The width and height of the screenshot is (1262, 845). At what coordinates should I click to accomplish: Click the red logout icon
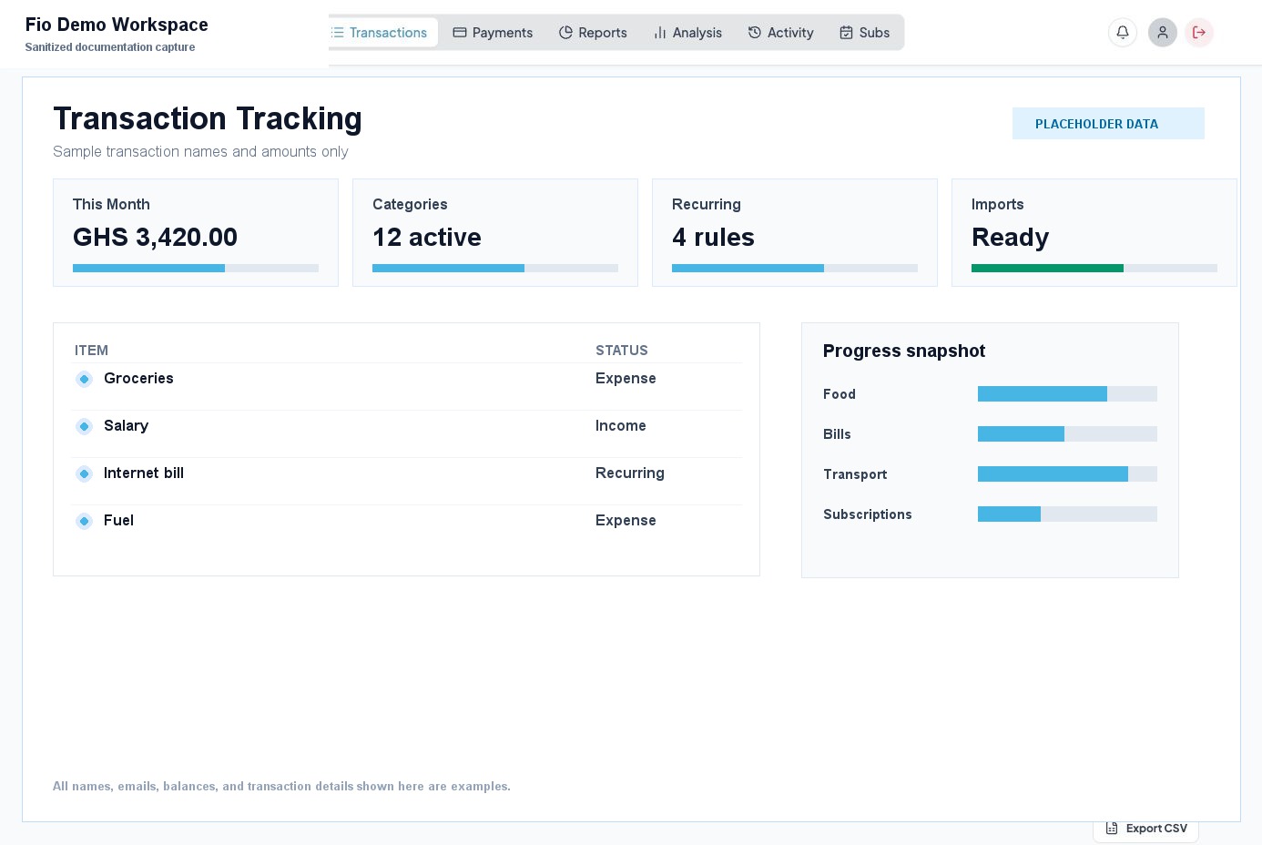point(1199,33)
